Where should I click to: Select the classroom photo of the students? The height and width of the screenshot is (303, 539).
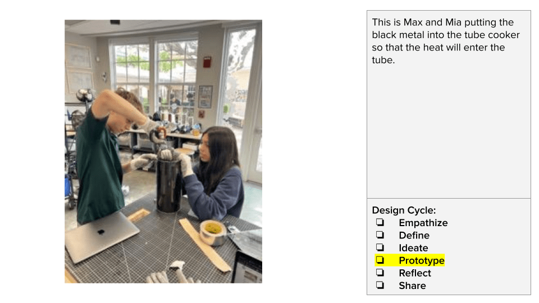pyautogui.click(x=163, y=151)
